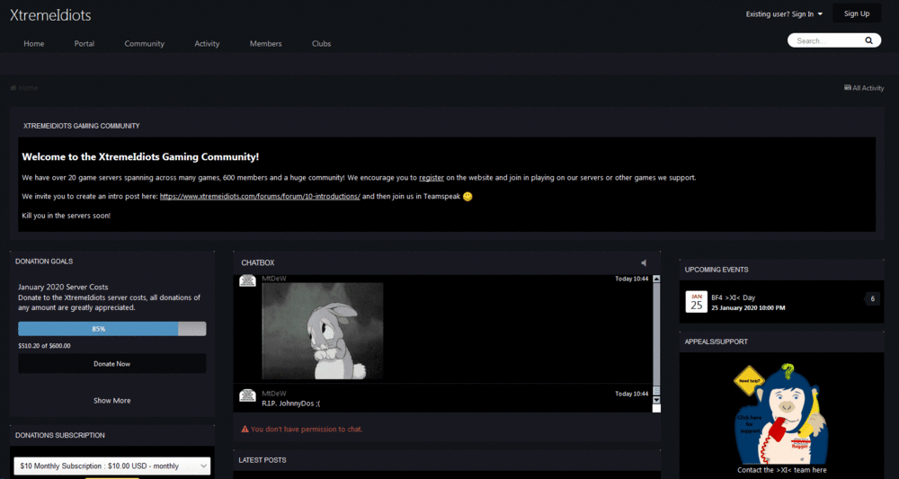
Task: Click 'Contact the >XI< team here' text
Action: pyautogui.click(x=782, y=470)
